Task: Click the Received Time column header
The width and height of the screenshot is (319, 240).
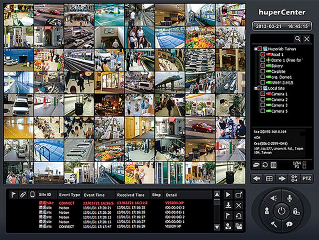Action: [x=130, y=195]
